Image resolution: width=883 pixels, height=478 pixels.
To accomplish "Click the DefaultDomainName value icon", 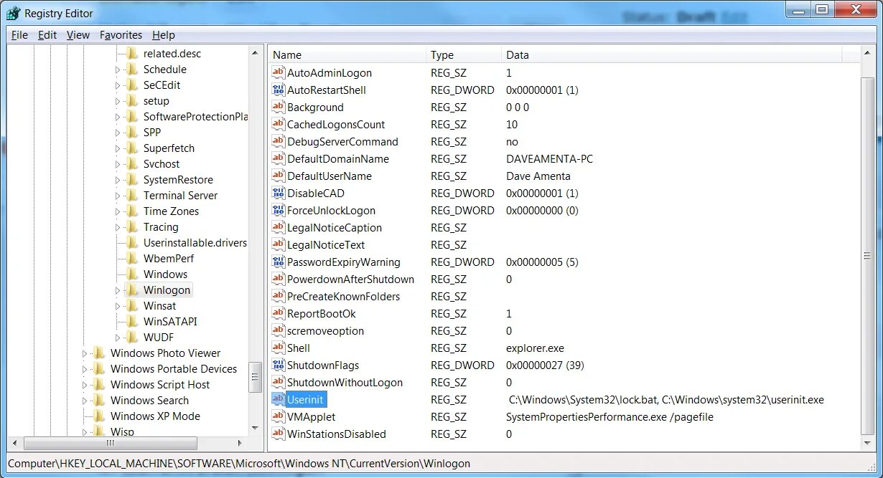I will point(279,158).
